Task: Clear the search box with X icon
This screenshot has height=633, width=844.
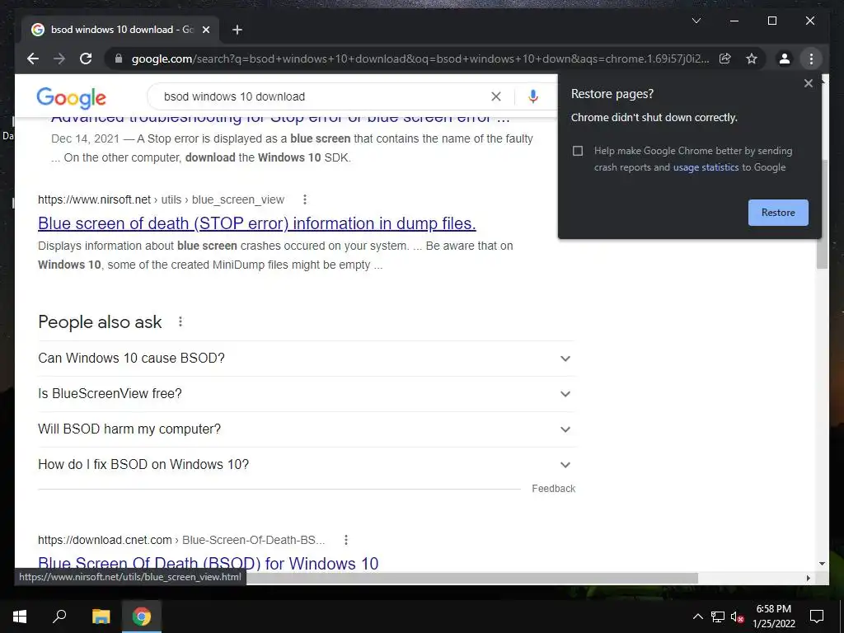Action: [x=495, y=96]
